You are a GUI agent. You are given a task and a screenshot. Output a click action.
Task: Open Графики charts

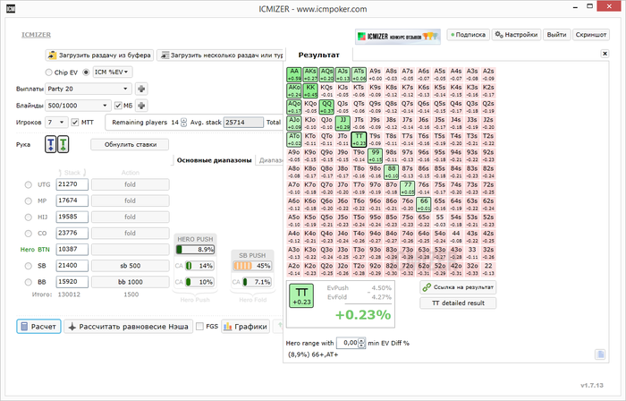[x=246, y=327]
